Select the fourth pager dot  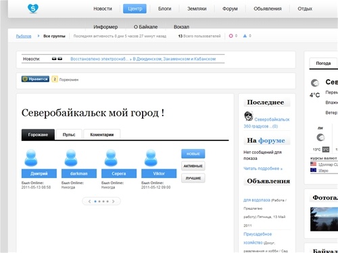107,202
